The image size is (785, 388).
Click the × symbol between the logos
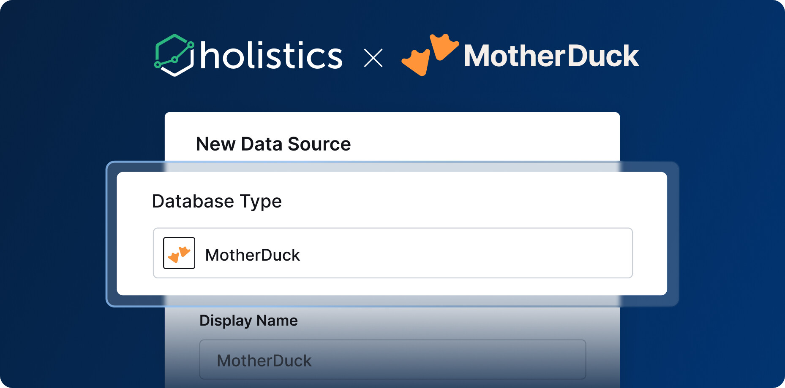pos(373,58)
